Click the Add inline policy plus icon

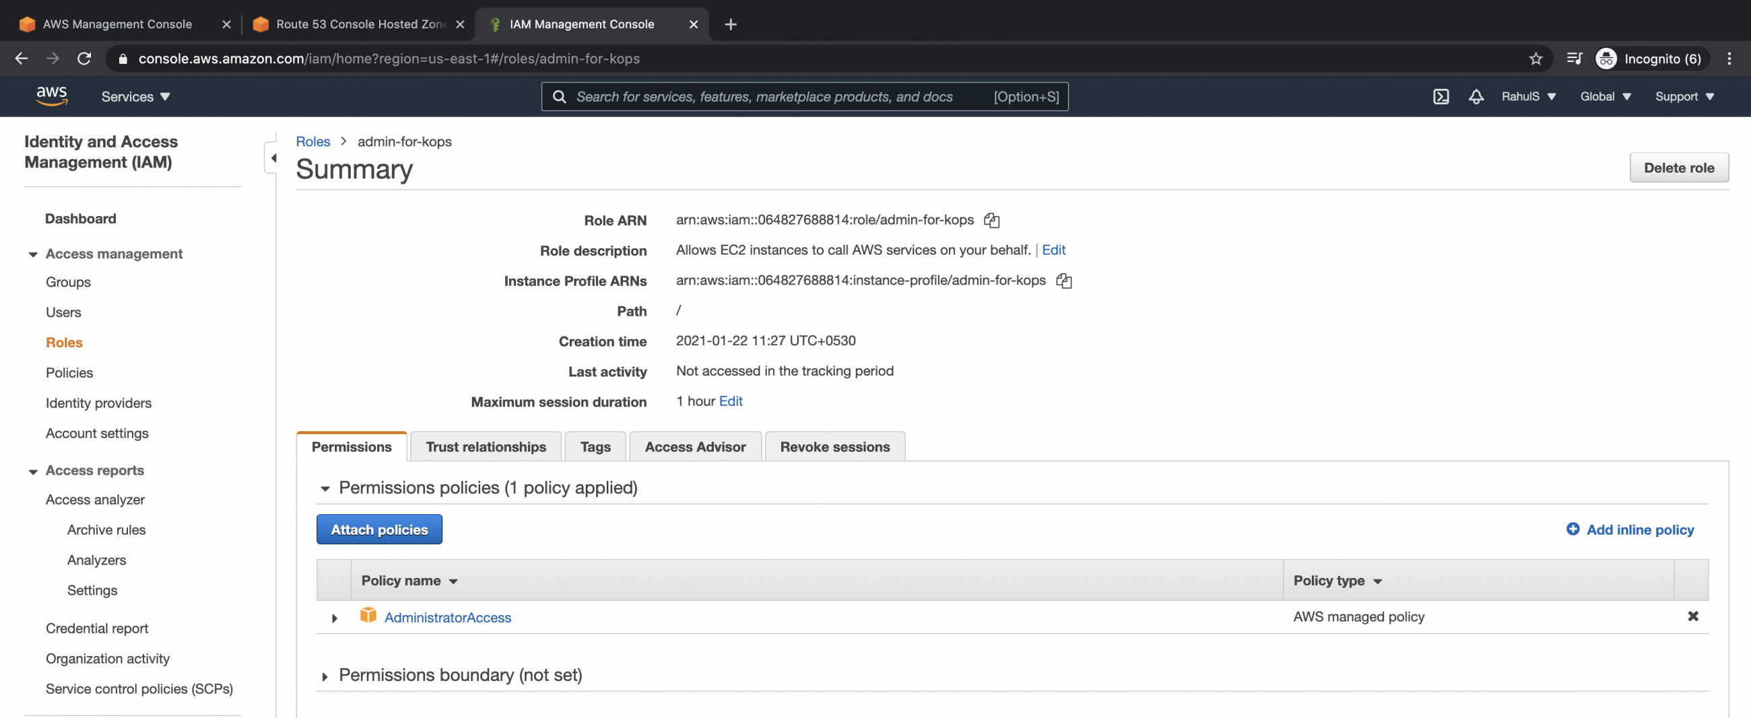[x=1573, y=528]
